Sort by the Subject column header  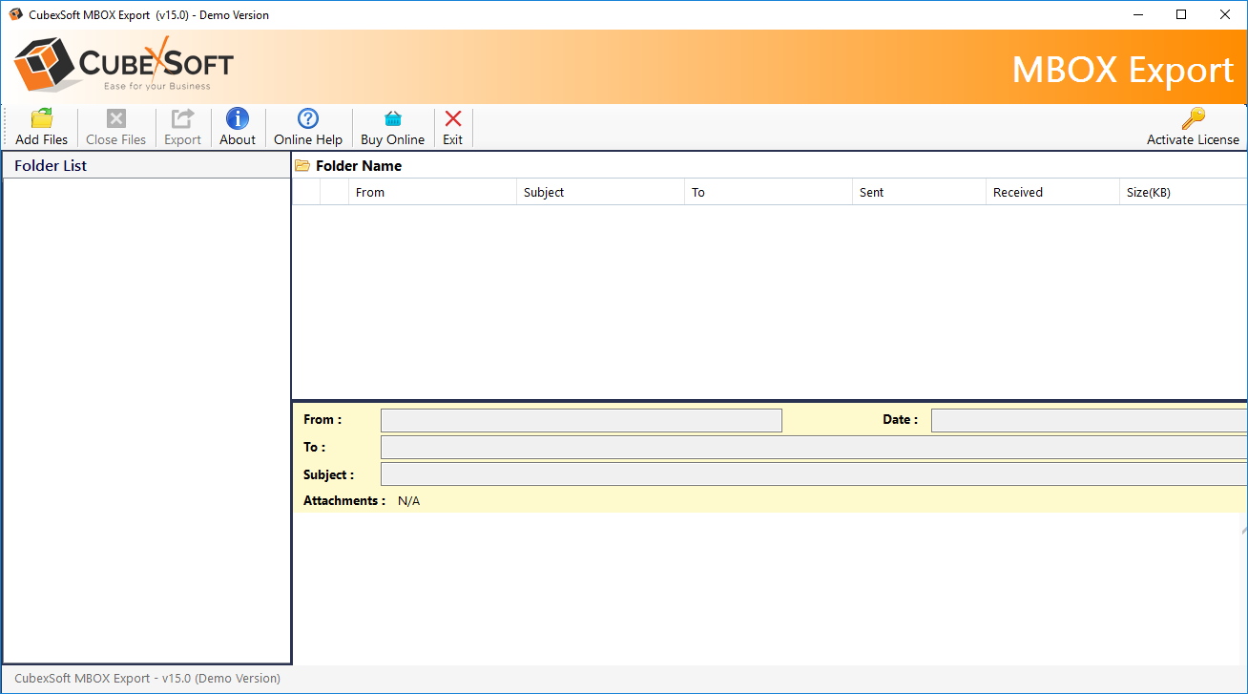[x=600, y=192]
